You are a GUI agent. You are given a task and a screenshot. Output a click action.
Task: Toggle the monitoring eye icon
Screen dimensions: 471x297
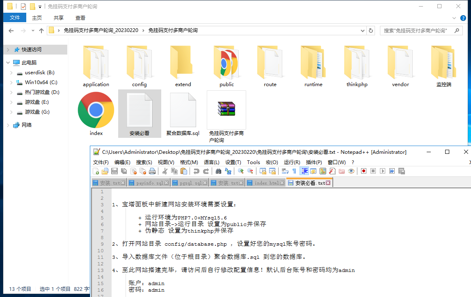pos(351,171)
